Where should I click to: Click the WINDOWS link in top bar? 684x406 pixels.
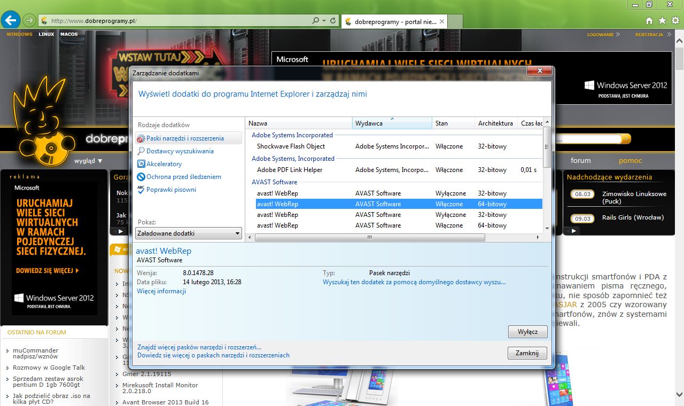[19, 34]
